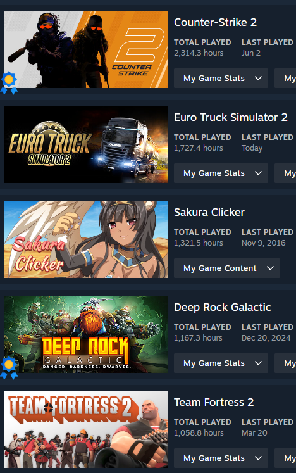Open the Team Fortress 2 title link

[x=214, y=403]
